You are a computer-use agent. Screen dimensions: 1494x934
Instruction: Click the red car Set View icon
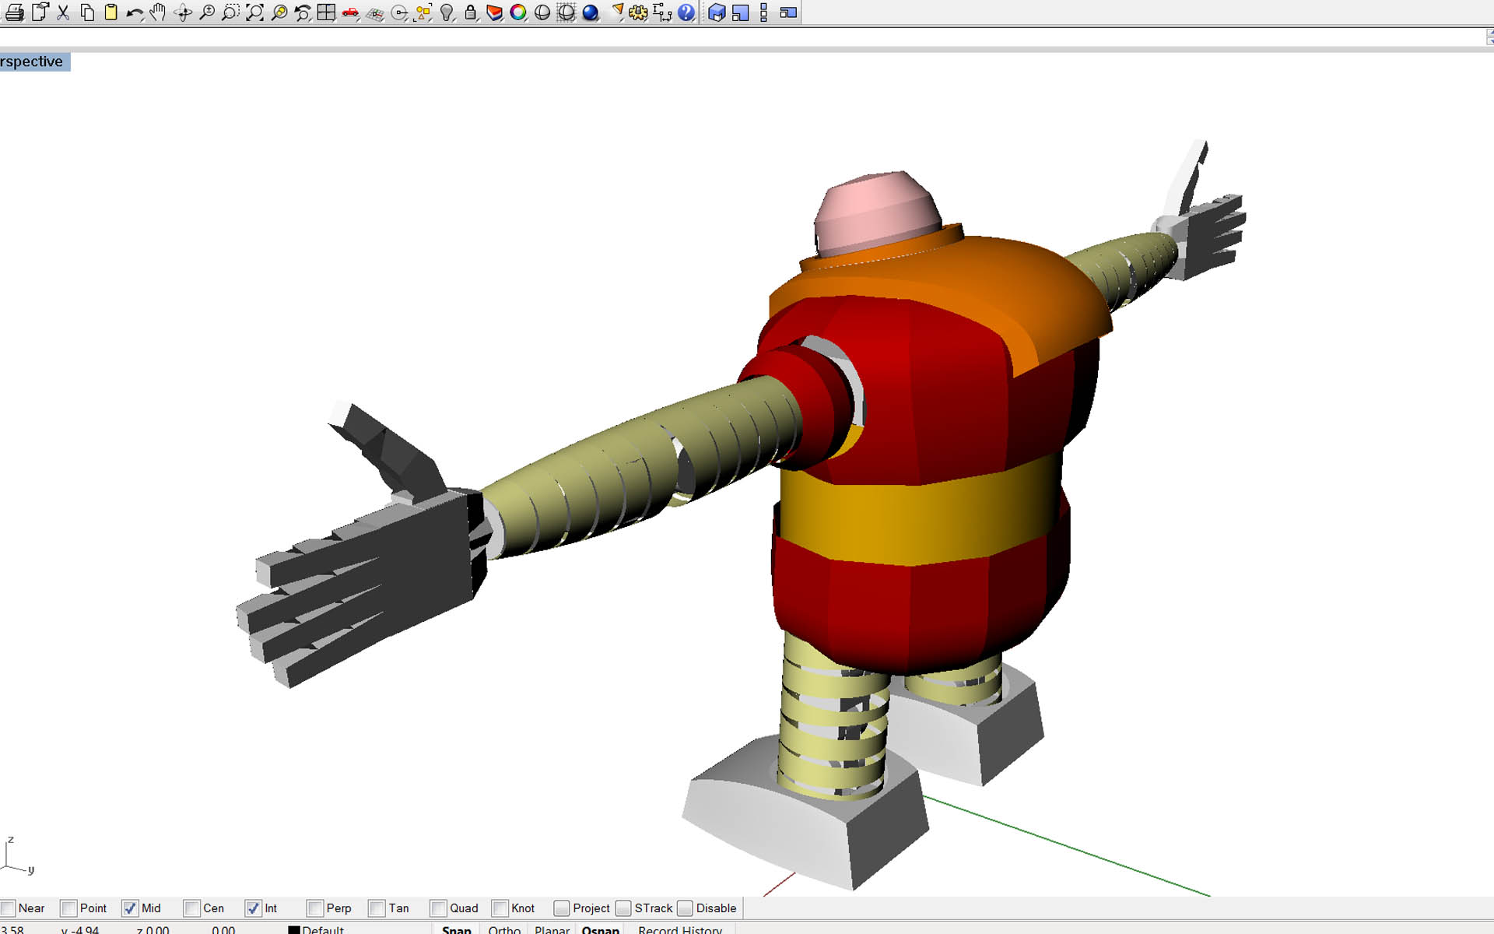click(350, 12)
